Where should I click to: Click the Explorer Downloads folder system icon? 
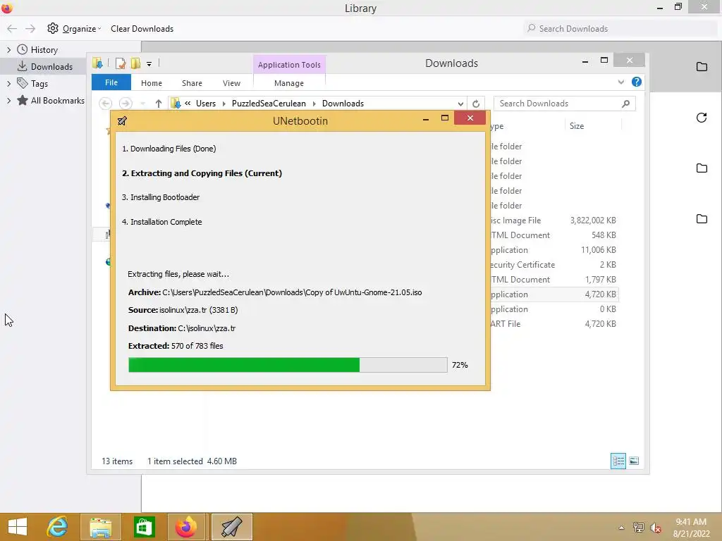(97, 63)
